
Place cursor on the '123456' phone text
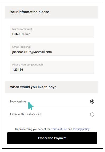point(18,70)
